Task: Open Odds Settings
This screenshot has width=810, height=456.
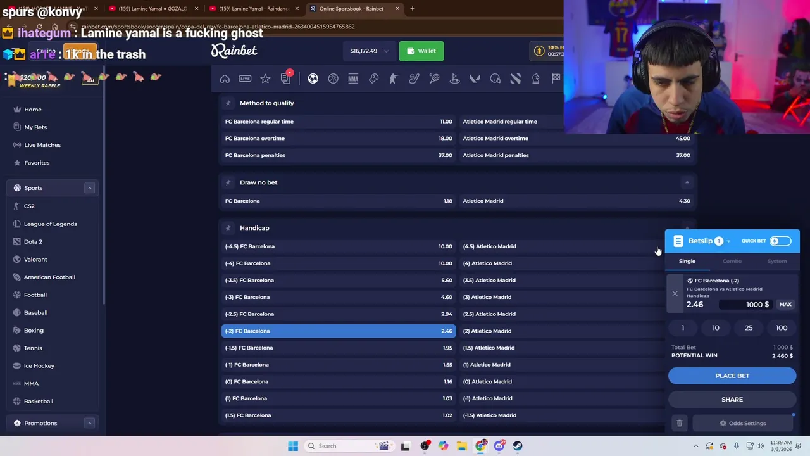Action: coord(743,423)
